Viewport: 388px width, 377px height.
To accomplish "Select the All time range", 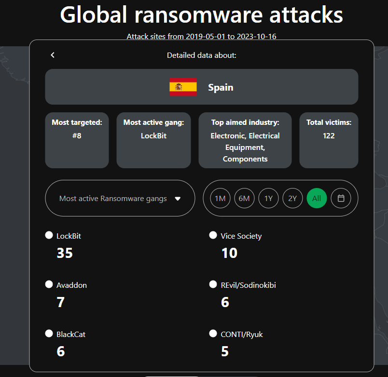I will (317, 198).
